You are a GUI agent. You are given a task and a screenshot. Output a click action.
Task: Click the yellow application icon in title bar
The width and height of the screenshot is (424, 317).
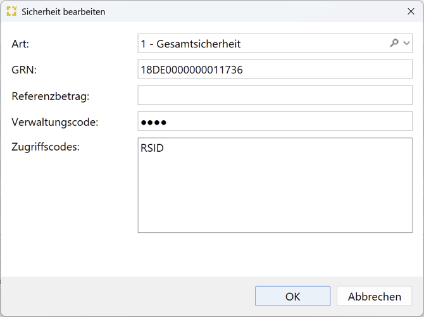[x=11, y=11]
